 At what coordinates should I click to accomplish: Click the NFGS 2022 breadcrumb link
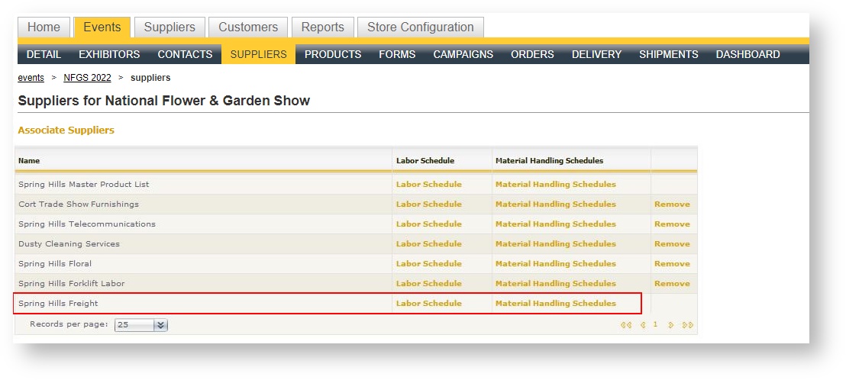point(87,78)
